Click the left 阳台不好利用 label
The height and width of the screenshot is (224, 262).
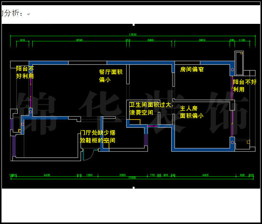click(x=25, y=72)
